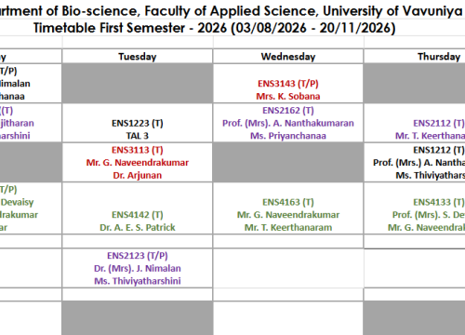Screen dimensions: 465x335
Task: Click the ENS3143 (T/P) Mrs. K. Sobana cell
Action: [288, 84]
